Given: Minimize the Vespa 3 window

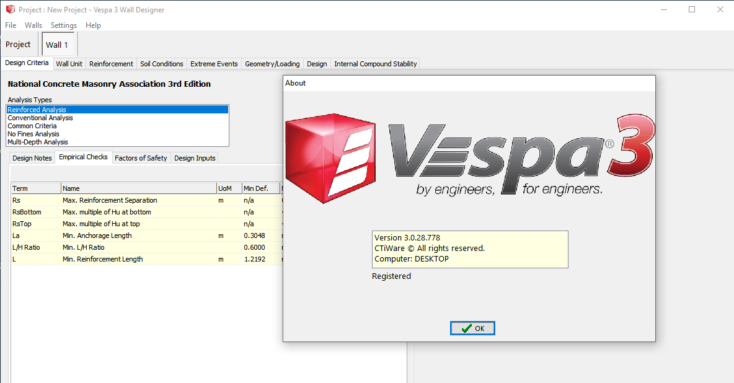Looking at the screenshot, I should (664, 9).
